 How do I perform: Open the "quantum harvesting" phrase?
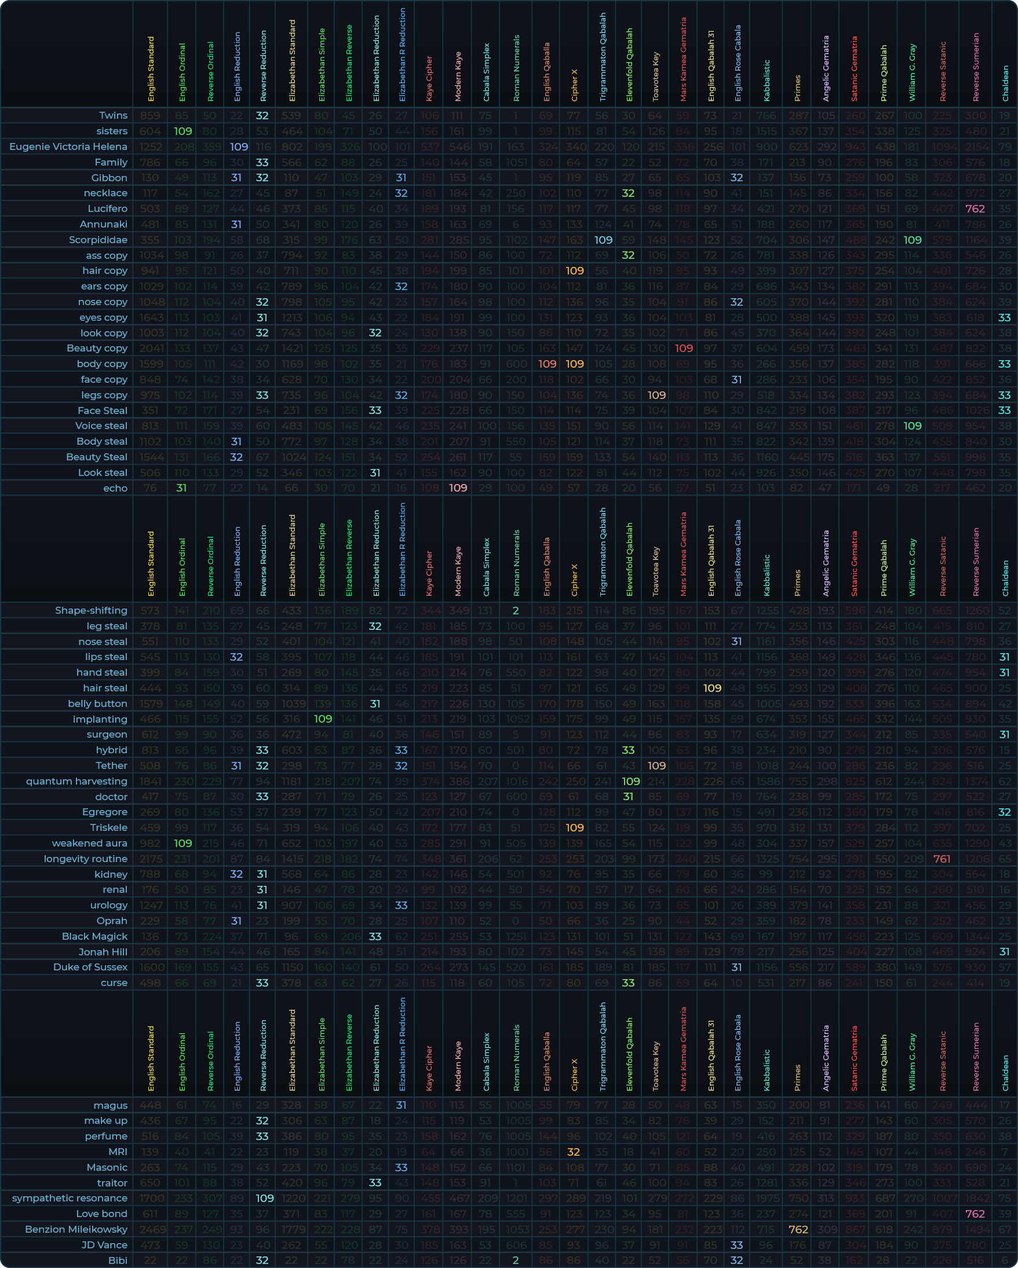click(76, 781)
